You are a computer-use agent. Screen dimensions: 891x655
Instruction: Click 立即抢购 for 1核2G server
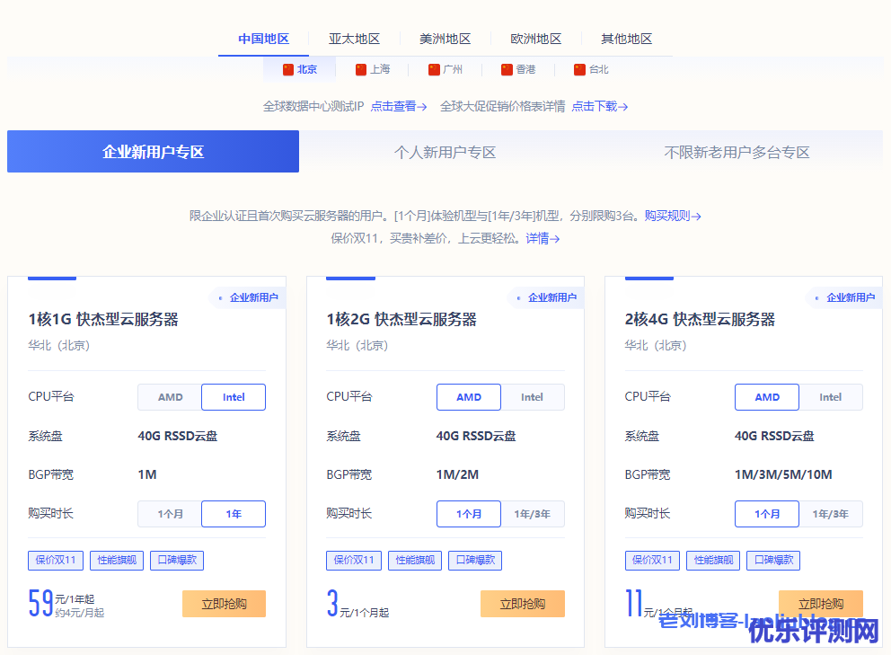coord(522,604)
